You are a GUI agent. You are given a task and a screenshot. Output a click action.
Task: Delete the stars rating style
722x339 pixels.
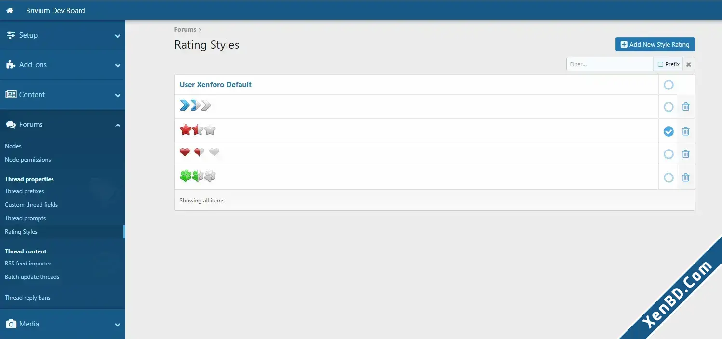point(685,131)
